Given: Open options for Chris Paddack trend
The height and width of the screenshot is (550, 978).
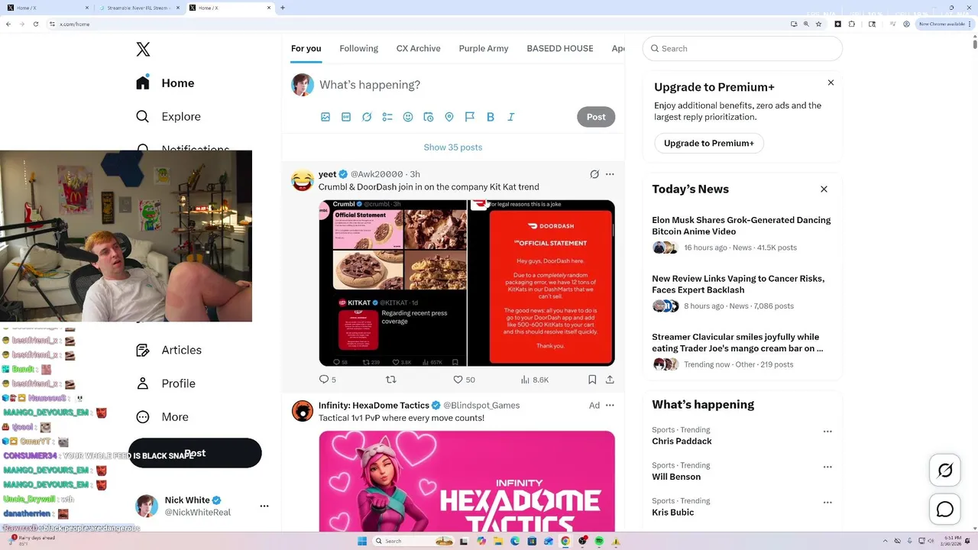Looking at the screenshot, I should 827,432.
